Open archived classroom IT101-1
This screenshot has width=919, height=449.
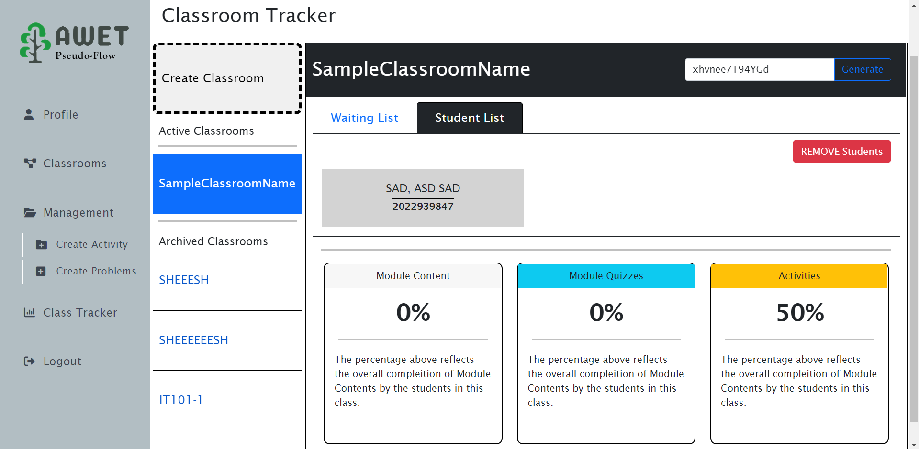tap(181, 400)
